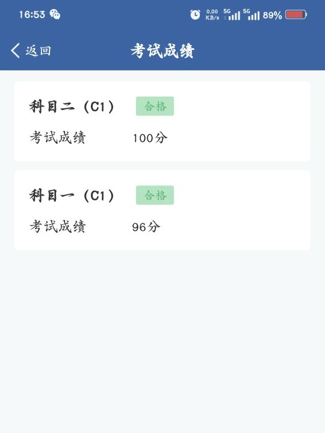Open the WeChat notification icon

[x=55, y=14]
